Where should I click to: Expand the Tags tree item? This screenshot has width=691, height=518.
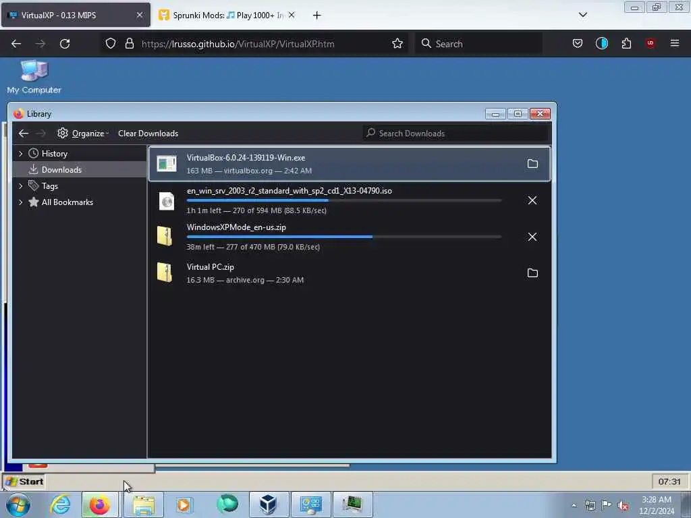tap(20, 186)
